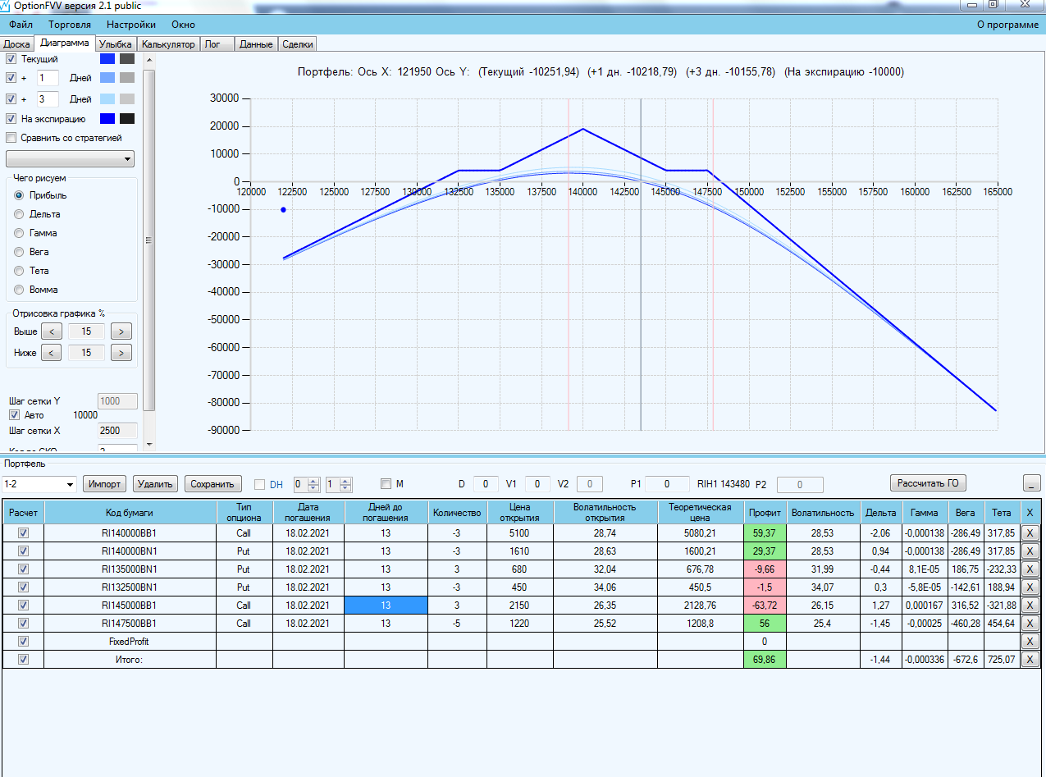Switch to the Данные tab

[256, 44]
